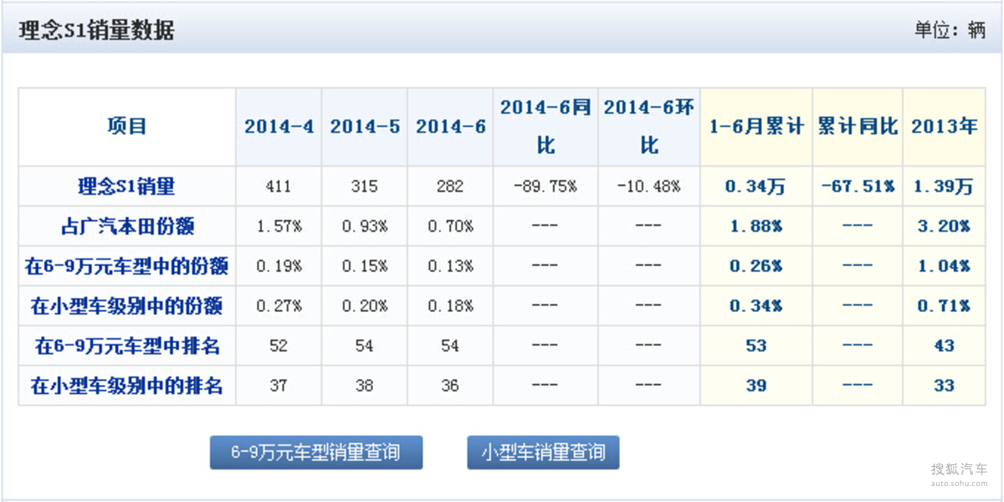This screenshot has width=1004, height=502.
Task: Select the 2013年 column header
Action: [945, 127]
